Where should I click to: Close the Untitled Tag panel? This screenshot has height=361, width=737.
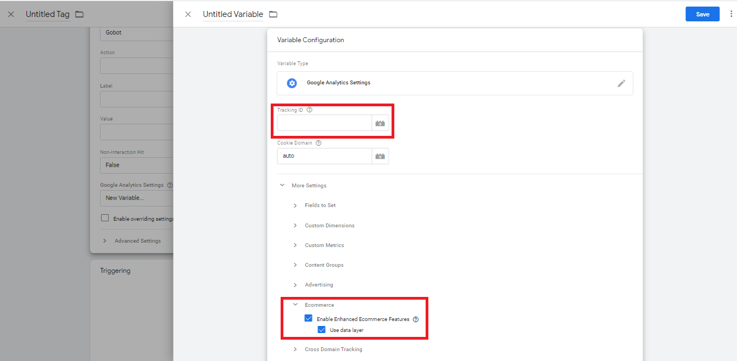11,14
